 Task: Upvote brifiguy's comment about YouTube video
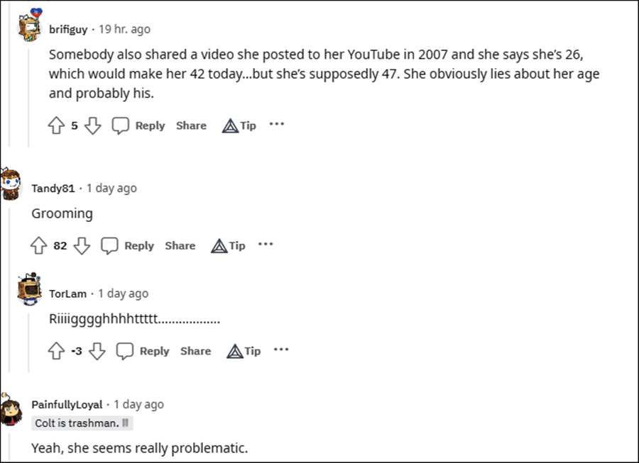[x=56, y=125]
